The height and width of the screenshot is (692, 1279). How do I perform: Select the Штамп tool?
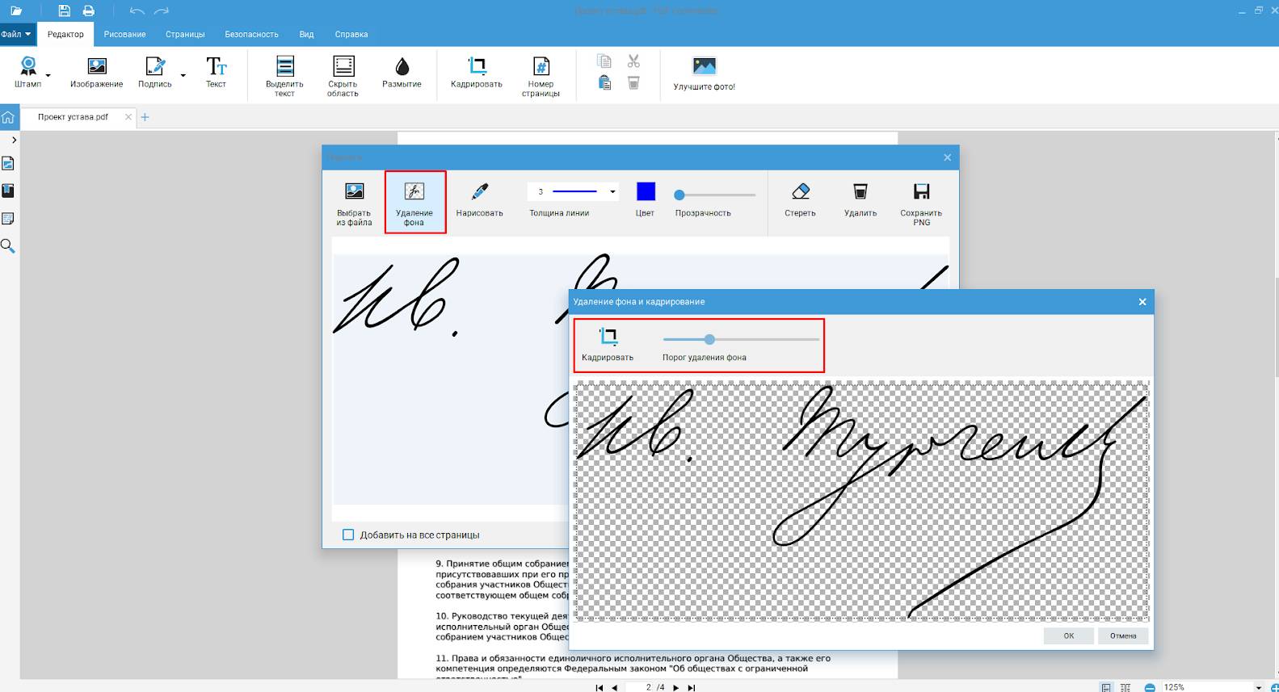coord(27,73)
